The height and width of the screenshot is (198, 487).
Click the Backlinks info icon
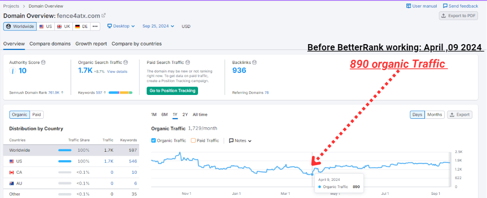255,62
